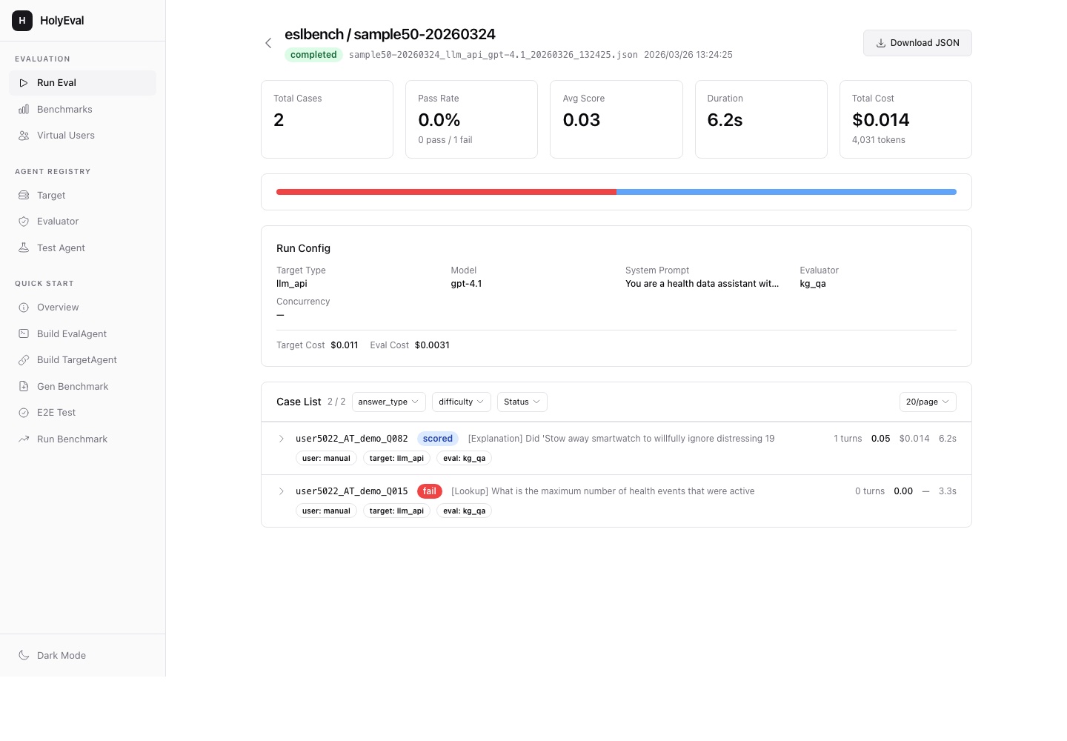This screenshot has width=1067, height=741.
Task: Click the green completed status badge
Action: 313,55
